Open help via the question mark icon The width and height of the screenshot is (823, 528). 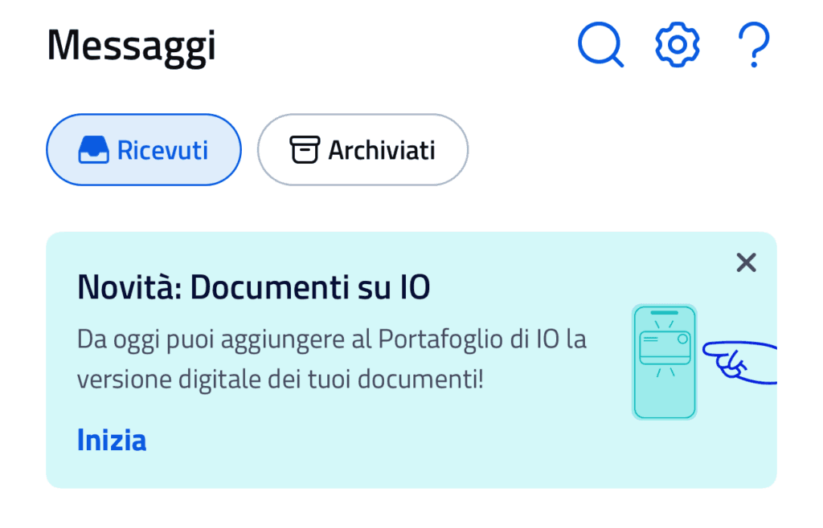click(x=752, y=46)
